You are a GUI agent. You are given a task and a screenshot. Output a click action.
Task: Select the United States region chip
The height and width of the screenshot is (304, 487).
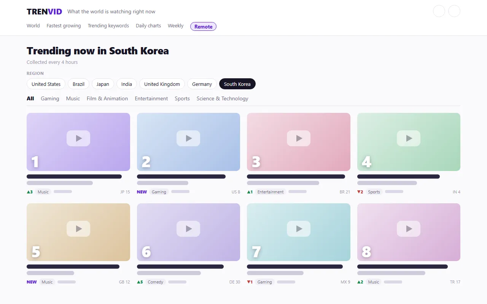tap(46, 84)
